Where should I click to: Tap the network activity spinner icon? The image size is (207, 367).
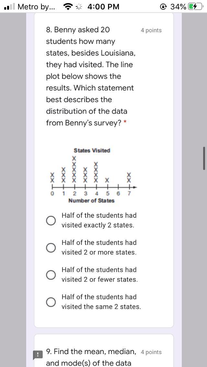point(79,6)
